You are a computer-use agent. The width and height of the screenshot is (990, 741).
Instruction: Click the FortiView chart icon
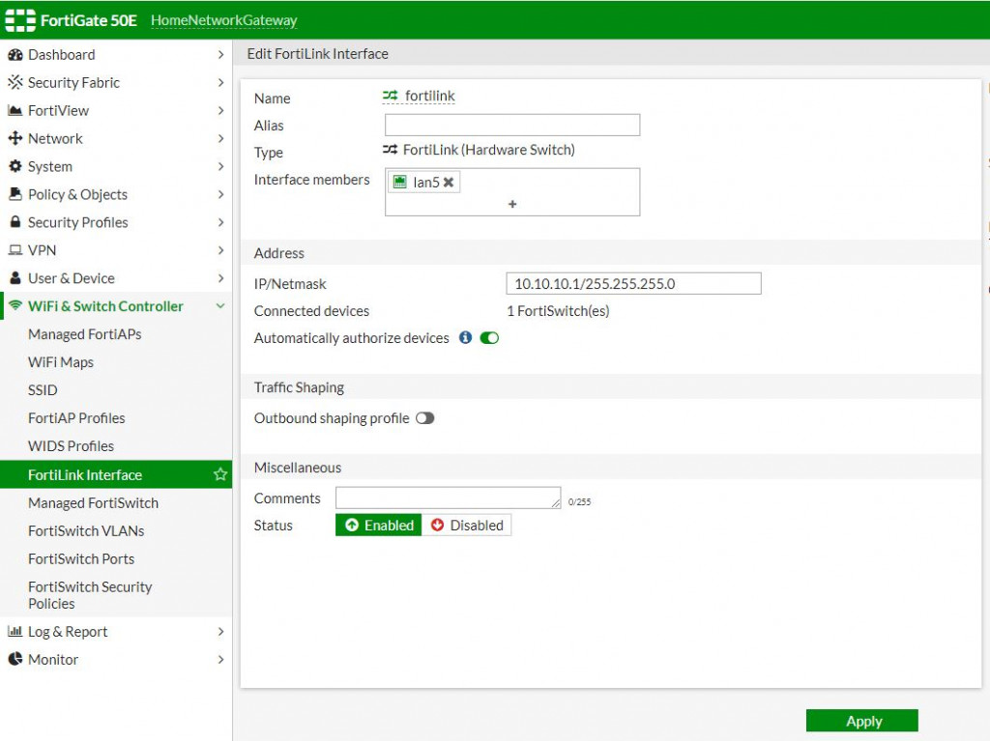[15, 110]
